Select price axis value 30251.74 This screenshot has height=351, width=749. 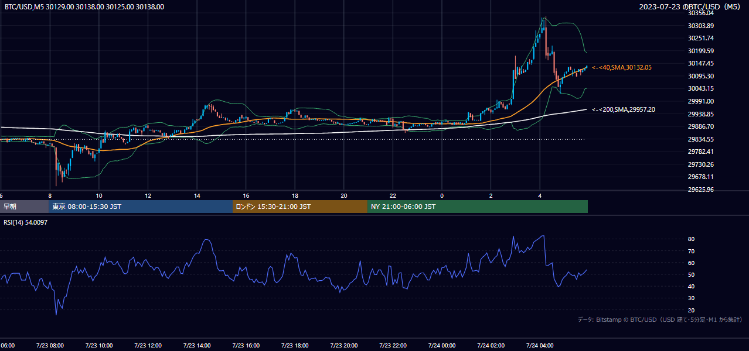(x=701, y=38)
